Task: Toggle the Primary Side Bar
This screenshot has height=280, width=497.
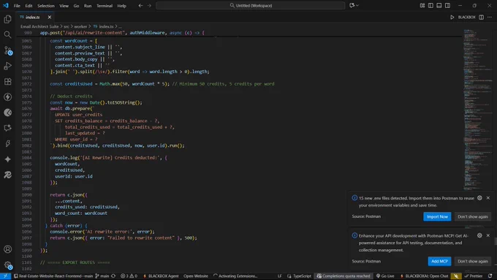Action: [x=430, y=5]
